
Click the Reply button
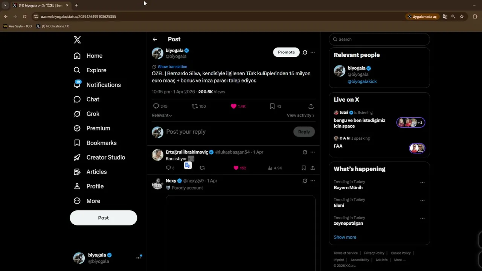[x=304, y=132]
